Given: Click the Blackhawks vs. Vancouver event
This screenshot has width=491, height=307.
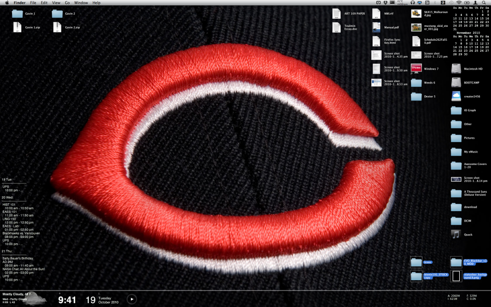Looking at the screenshot, I should click(x=21, y=234).
